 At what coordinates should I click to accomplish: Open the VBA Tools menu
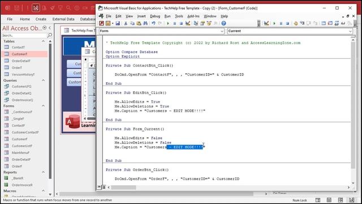pos(179,16)
